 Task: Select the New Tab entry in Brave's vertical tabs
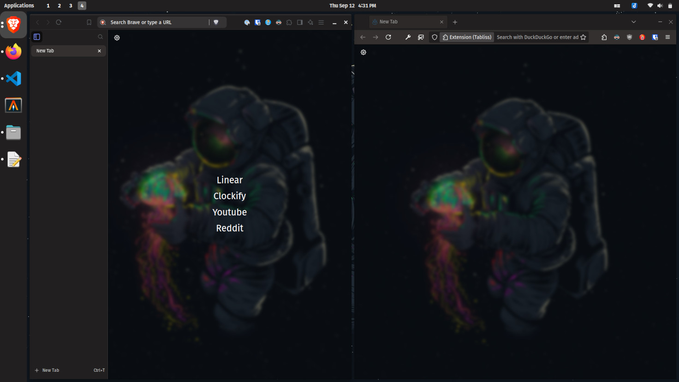point(68,51)
